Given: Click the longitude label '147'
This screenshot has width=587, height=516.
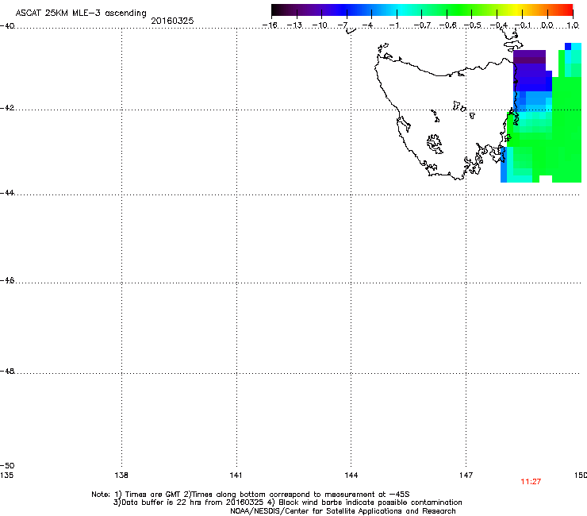Looking at the screenshot, I should pos(466,476).
